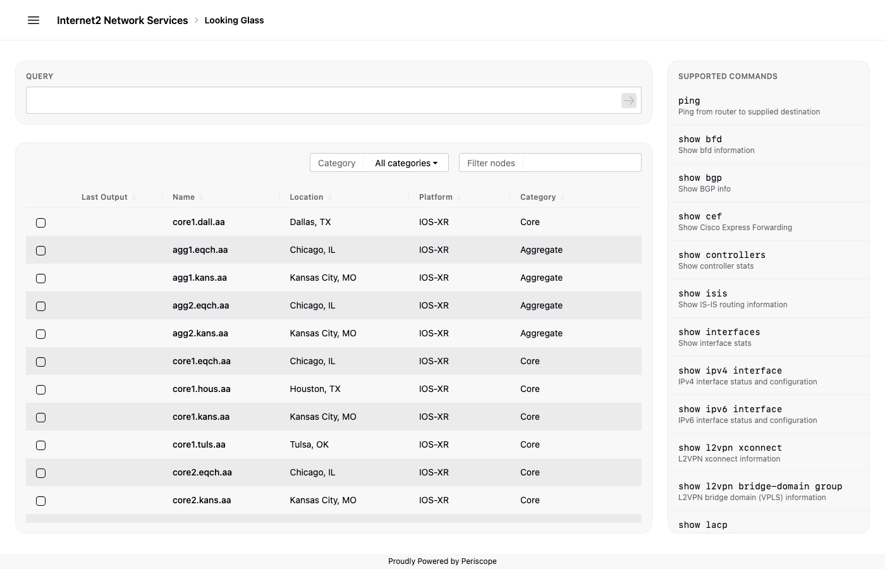Screen dimensions: 885x569
Task: Click the Category column header text
Action: [x=538, y=197]
